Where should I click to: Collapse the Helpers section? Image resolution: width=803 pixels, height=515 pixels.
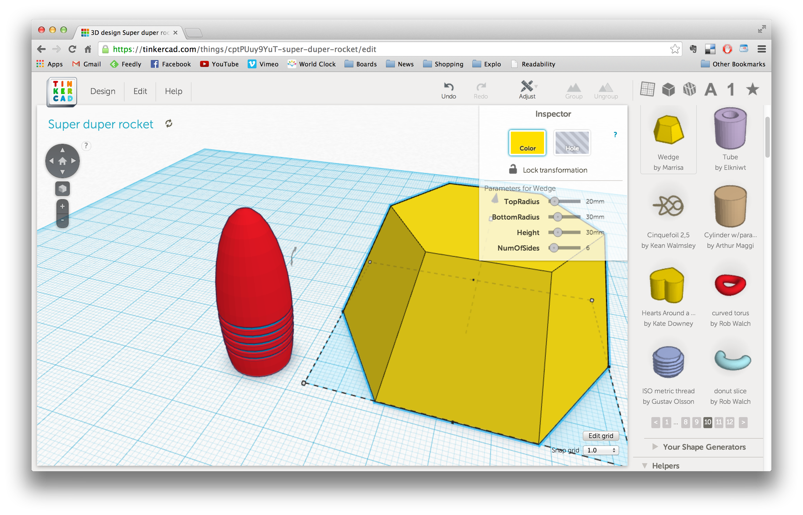tap(665, 466)
